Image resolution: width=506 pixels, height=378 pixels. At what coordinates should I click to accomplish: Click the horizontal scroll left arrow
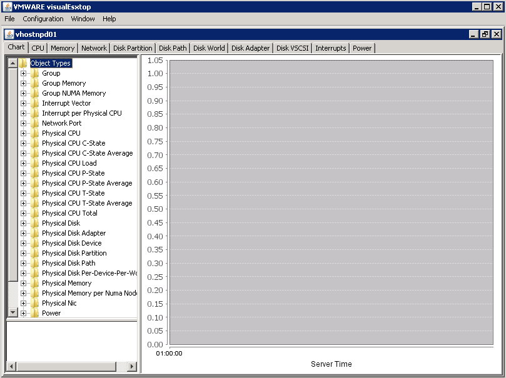click(11, 366)
